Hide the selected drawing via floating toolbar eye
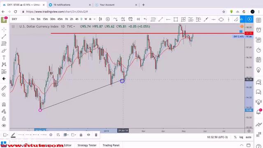This screenshot has height=148, width=263. tap(88, 135)
